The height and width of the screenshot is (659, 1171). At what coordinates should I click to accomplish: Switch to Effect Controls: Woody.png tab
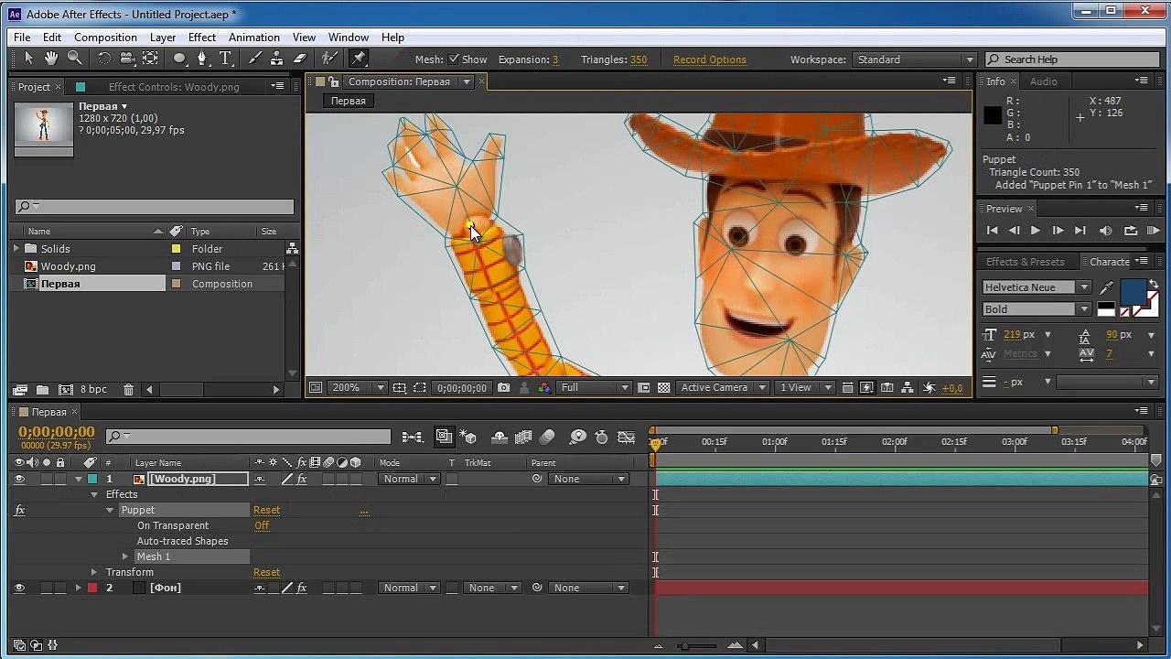pyautogui.click(x=174, y=87)
